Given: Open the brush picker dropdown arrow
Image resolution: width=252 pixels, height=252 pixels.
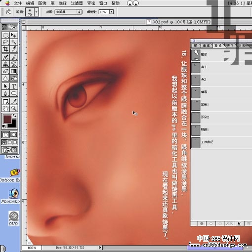Looking at the screenshot, I should click(x=37, y=12).
